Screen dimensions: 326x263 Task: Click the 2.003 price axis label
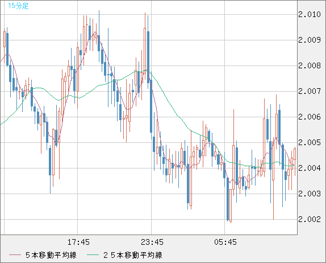coord(310,194)
